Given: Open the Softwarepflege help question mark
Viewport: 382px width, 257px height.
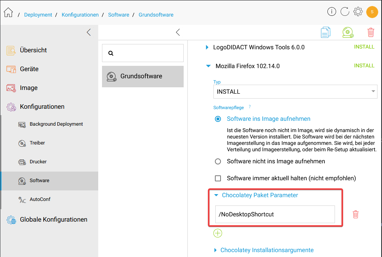Looking at the screenshot, I should [250, 106].
